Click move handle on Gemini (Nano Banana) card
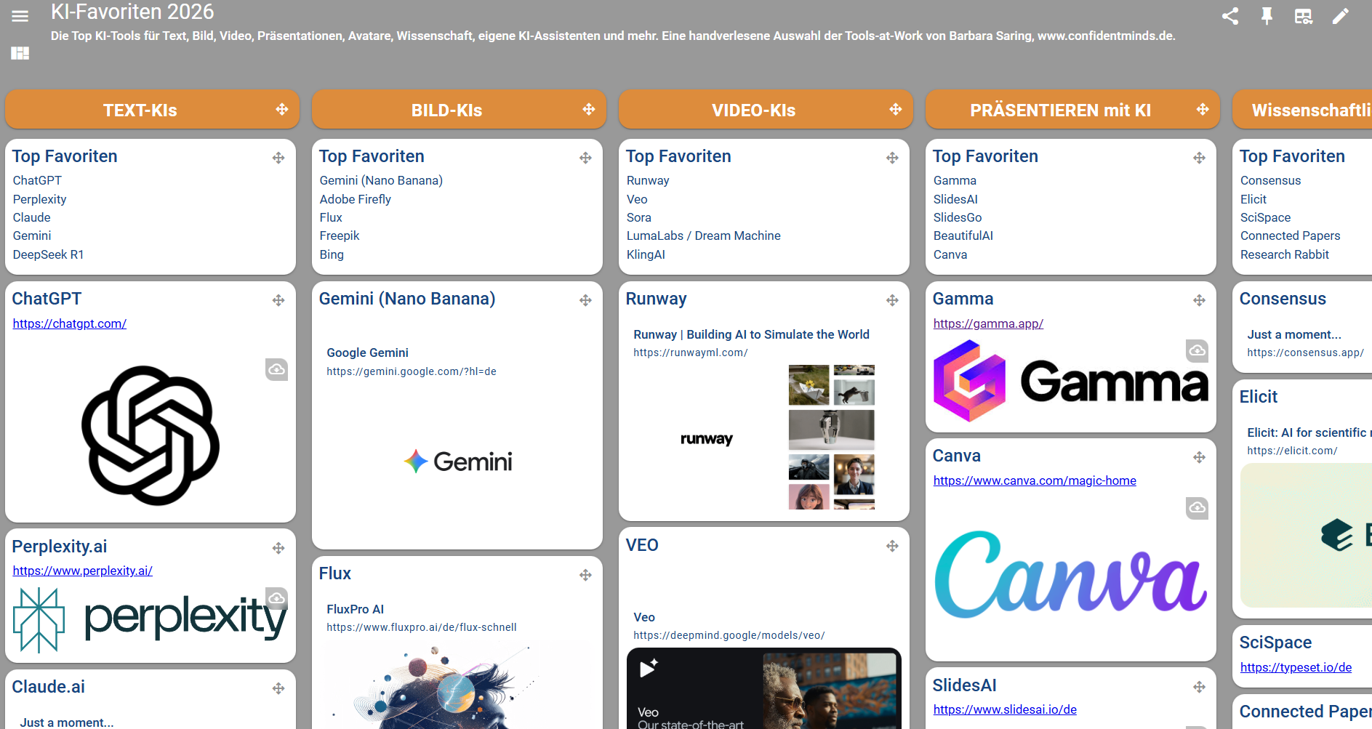The height and width of the screenshot is (729, 1372). pyautogui.click(x=585, y=300)
